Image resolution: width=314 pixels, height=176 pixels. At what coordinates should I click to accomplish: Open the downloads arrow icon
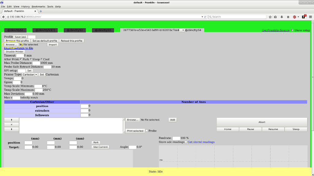click(x=282, y=17)
